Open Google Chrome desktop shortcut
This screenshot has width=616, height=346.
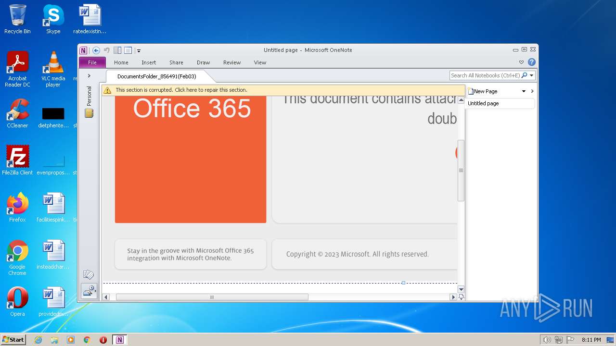tap(17, 258)
